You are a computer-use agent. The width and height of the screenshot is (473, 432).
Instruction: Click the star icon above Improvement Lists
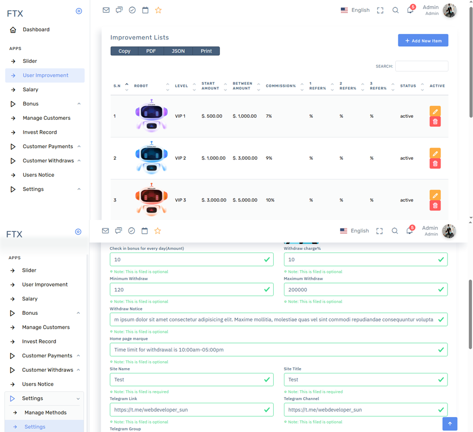pyautogui.click(x=158, y=10)
